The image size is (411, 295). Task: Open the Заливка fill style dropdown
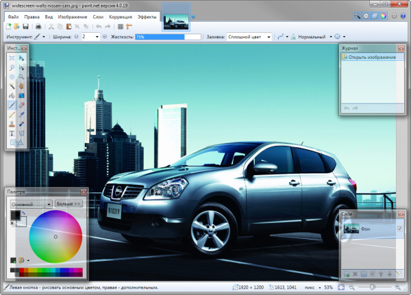[x=249, y=37]
